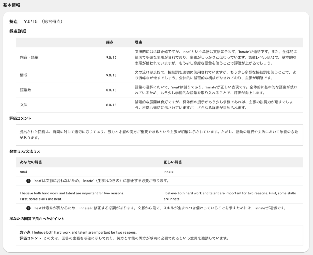
Task: Click the 9.0/15 score in 構成 row
Action: point(111,75)
